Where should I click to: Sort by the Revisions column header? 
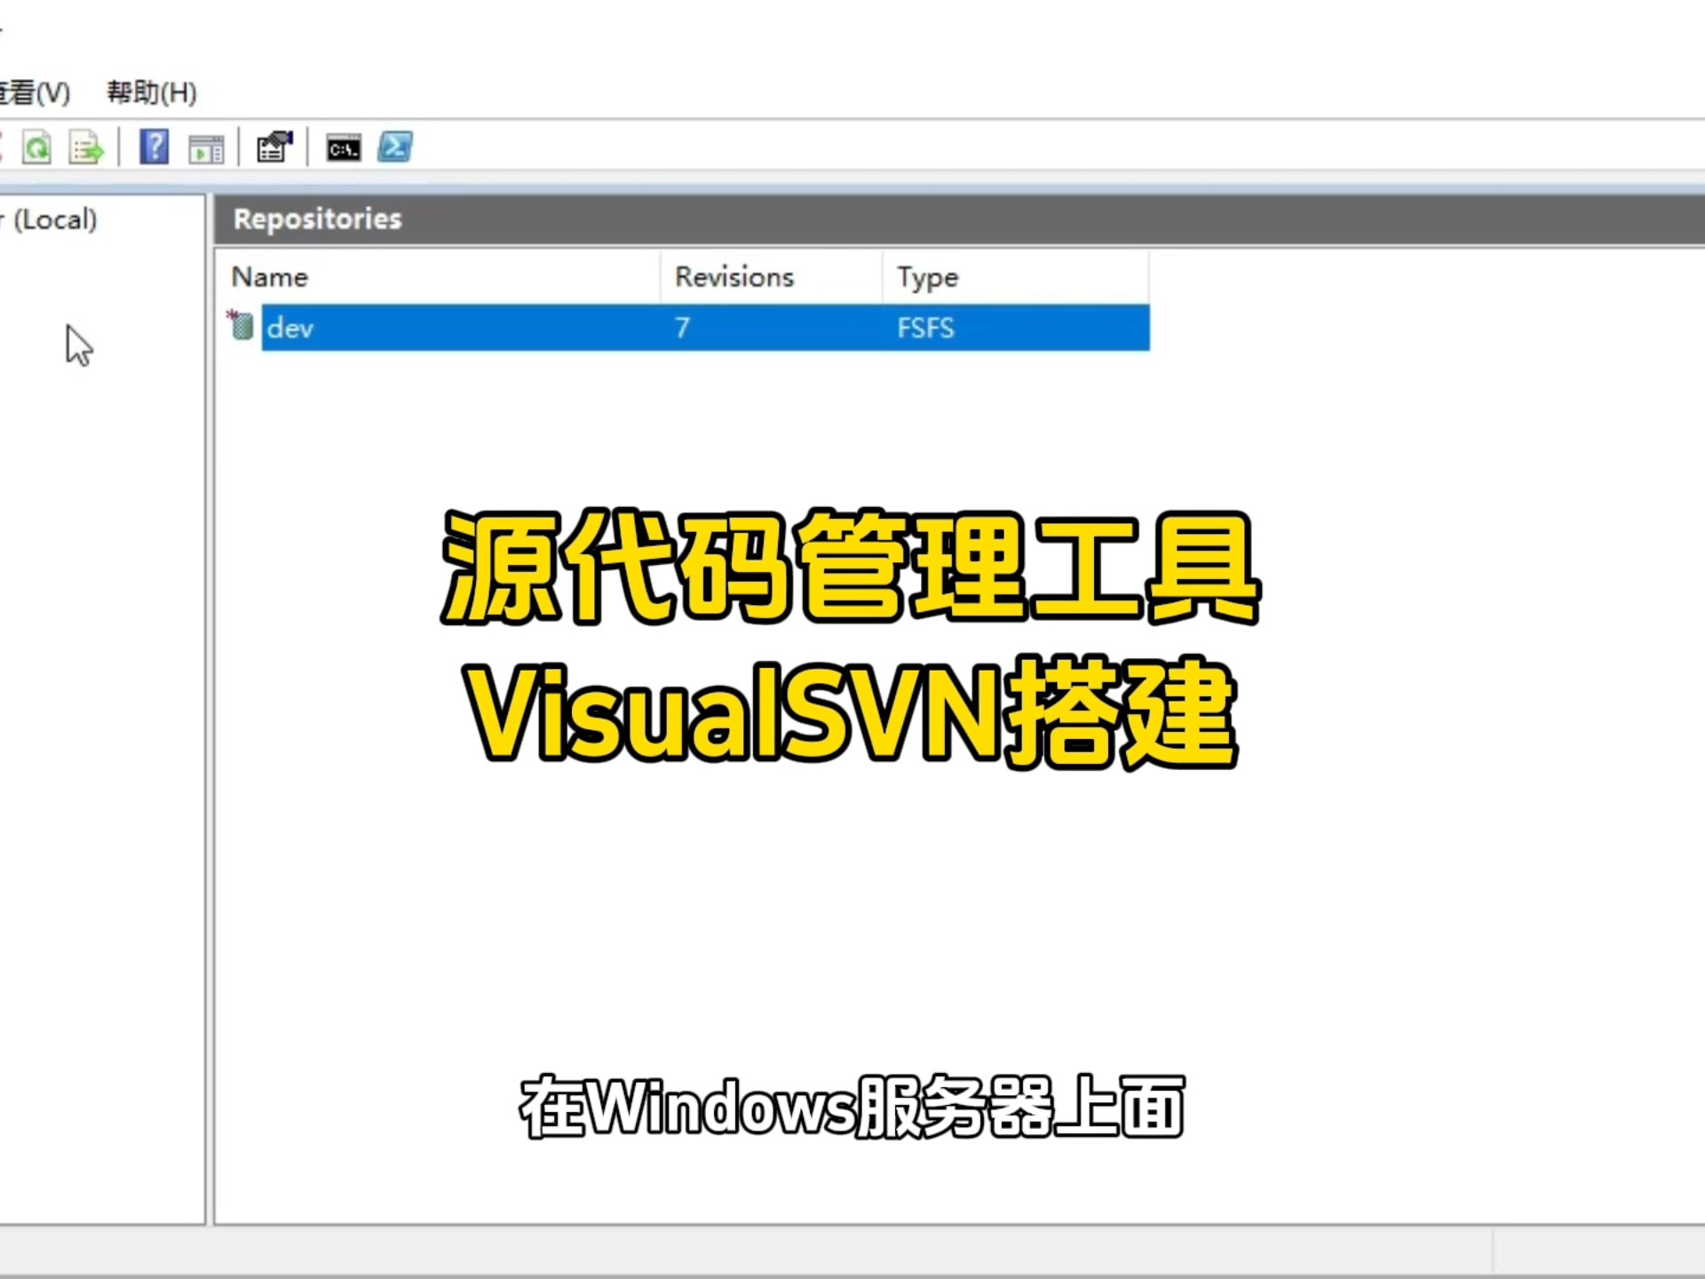pos(771,277)
